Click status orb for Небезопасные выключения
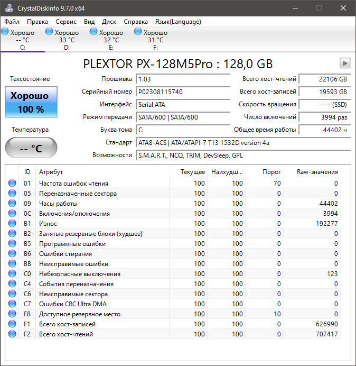This screenshot has height=366, width=356. tap(12, 273)
